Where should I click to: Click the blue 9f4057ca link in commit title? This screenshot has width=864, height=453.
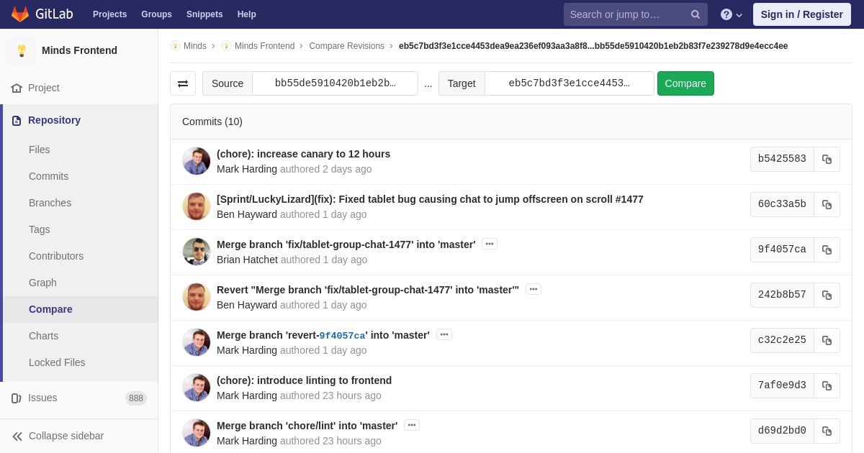pos(342,336)
